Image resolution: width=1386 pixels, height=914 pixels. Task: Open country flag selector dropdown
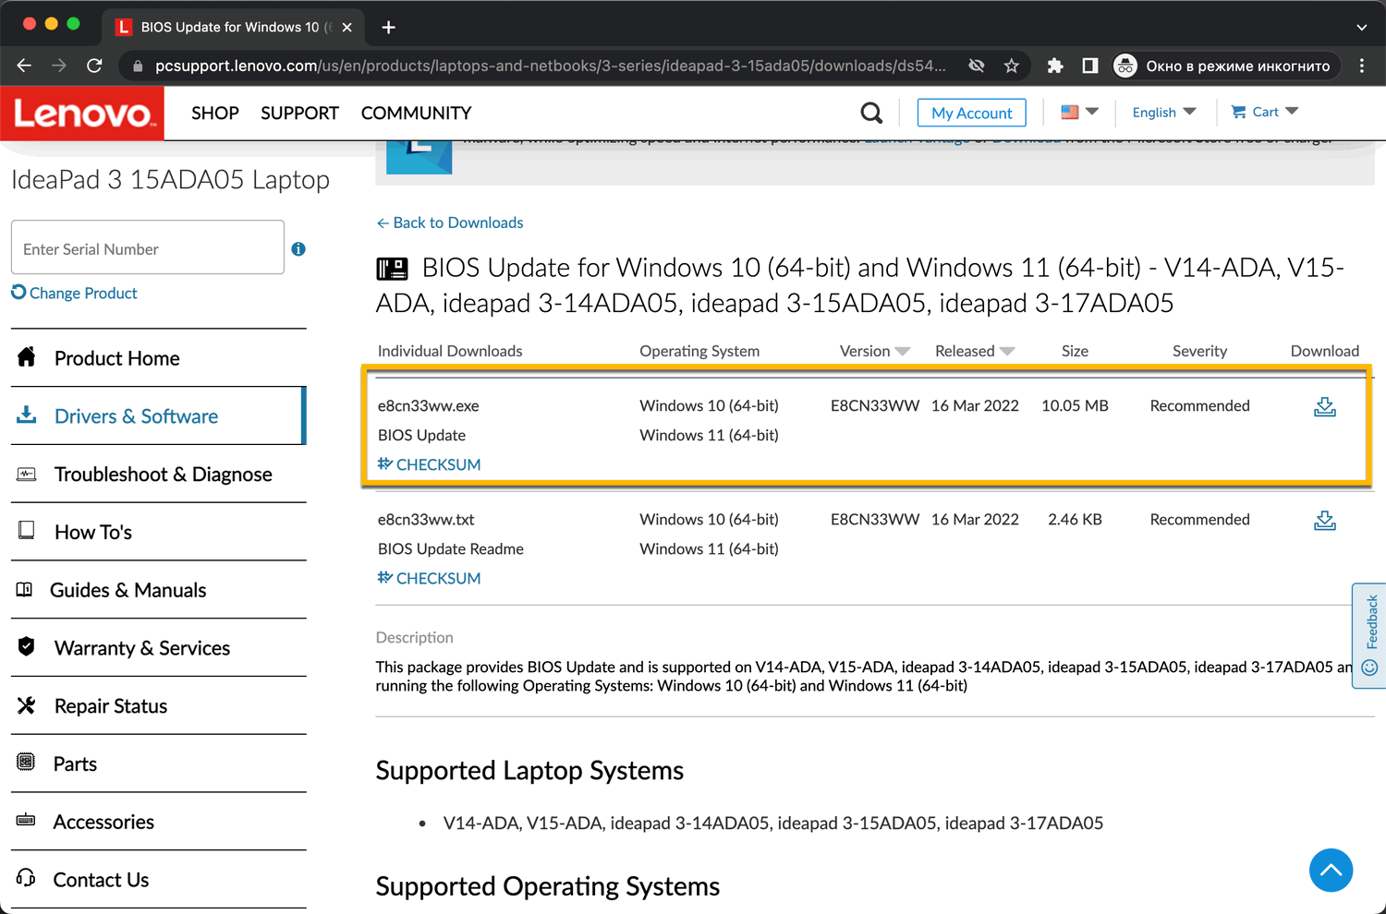pyautogui.click(x=1078, y=112)
